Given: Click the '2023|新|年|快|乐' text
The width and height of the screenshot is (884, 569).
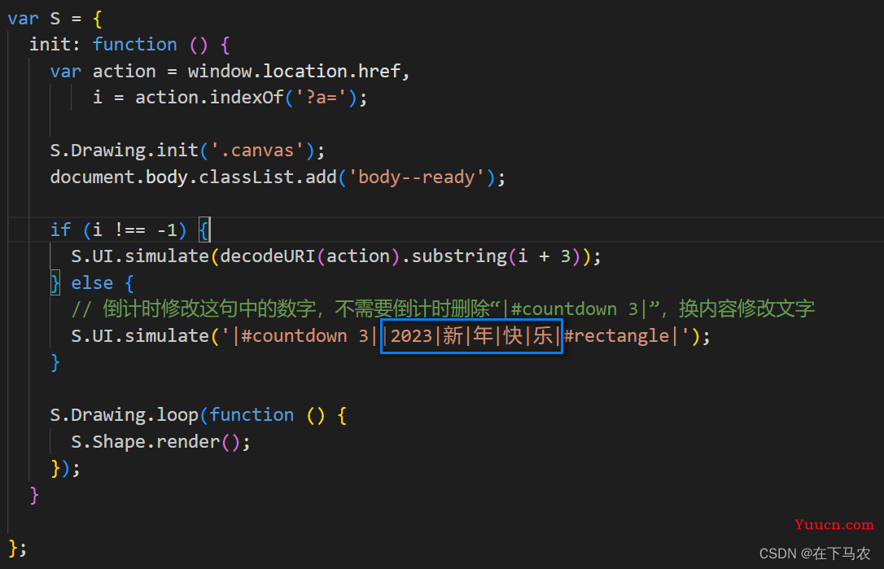Looking at the screenshot, I should [472, 336].
